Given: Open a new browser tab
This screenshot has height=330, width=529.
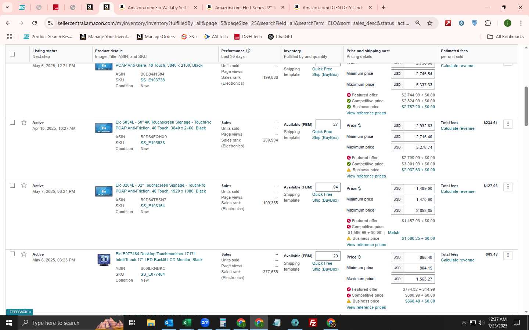Looking at the screenshot, I should [384, 7].
